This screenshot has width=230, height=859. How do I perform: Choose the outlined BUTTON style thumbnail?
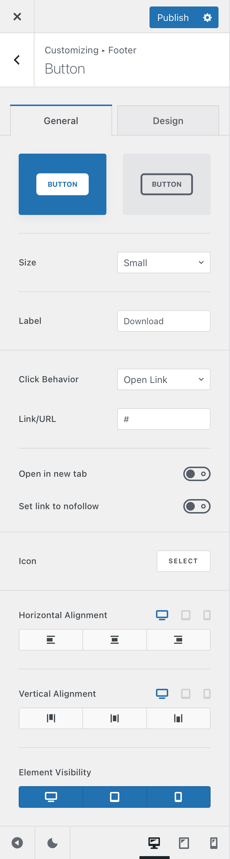(167, 184)
